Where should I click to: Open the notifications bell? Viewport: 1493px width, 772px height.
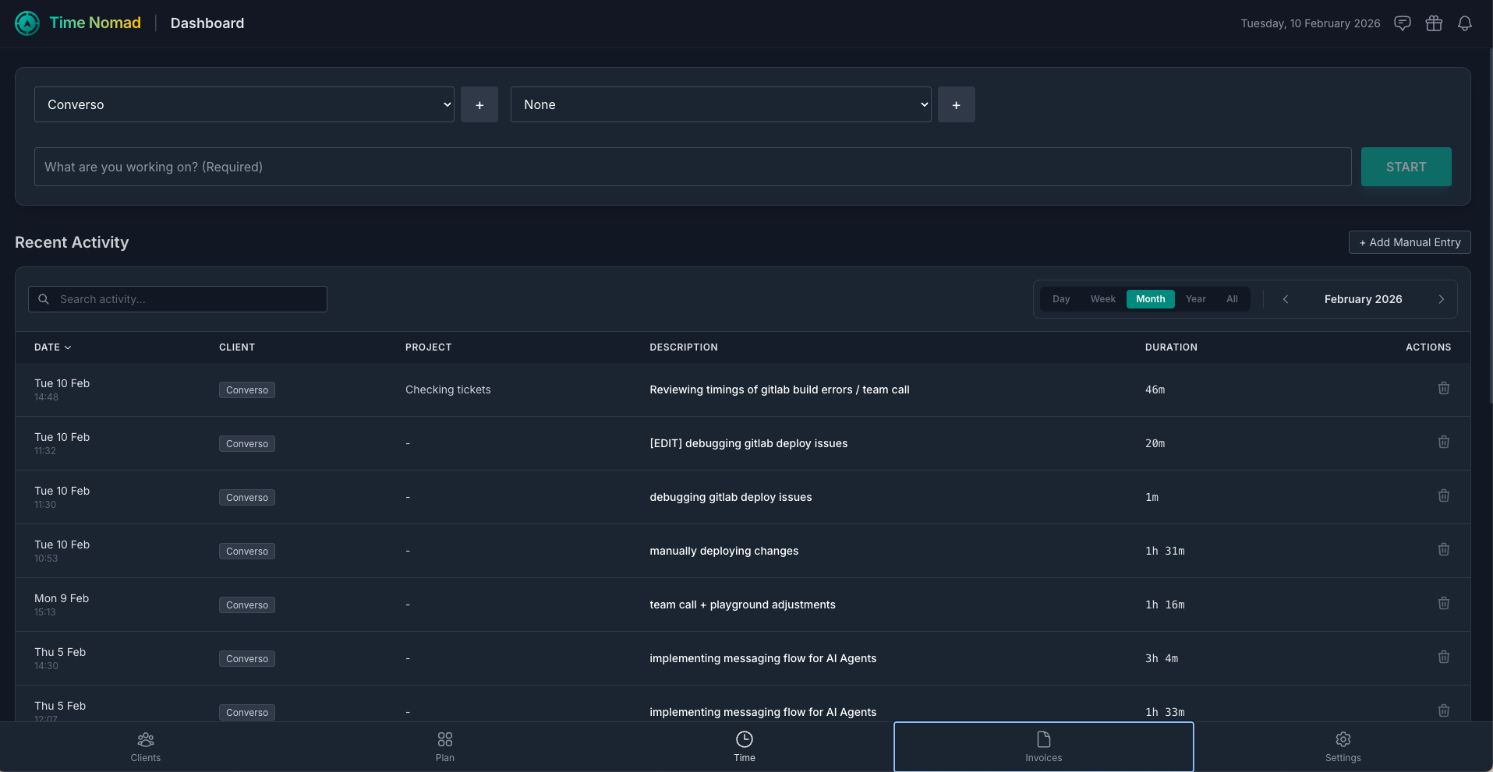1465,23
